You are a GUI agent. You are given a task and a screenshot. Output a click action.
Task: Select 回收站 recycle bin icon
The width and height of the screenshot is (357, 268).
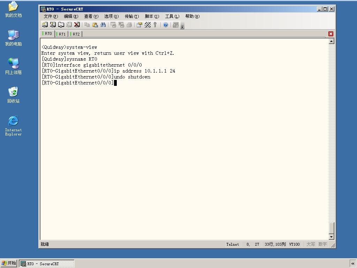click(x=13, y=95)
